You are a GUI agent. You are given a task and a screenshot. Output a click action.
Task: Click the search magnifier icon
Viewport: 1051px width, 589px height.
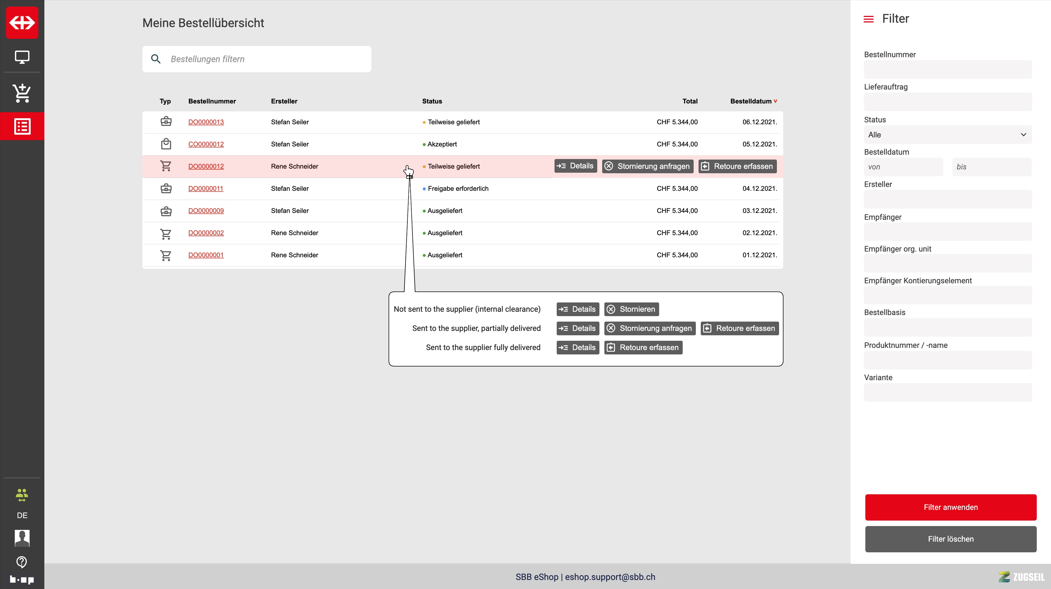156,59
